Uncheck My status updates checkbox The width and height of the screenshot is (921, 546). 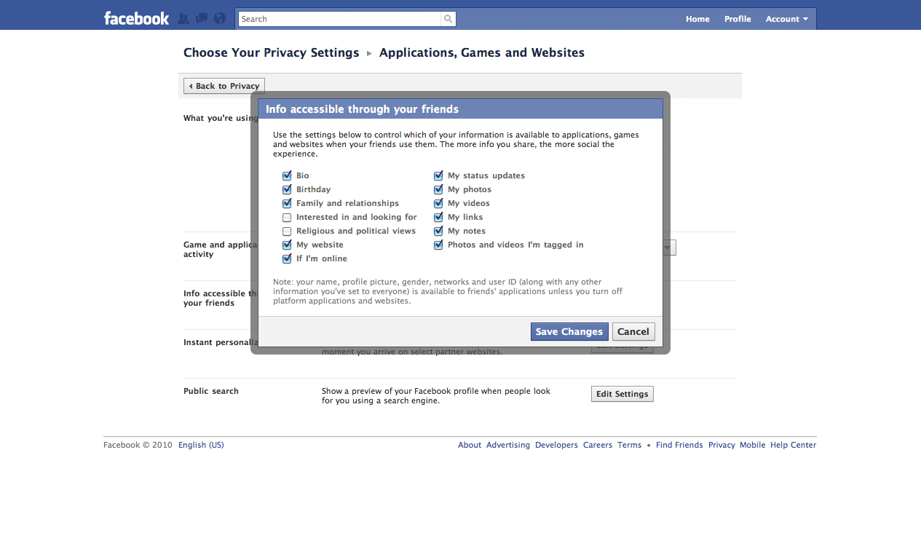click(x=438, y=175)
